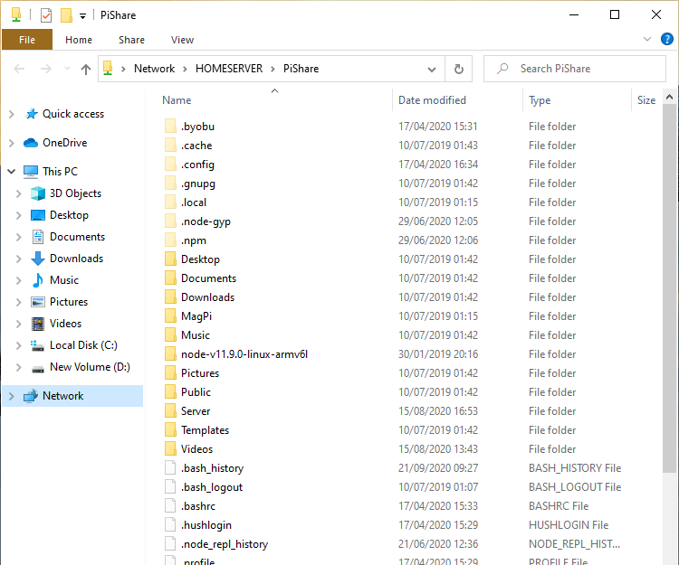Click the .bashrc file icon
679x565 pixels.
(x=170, y=505)
